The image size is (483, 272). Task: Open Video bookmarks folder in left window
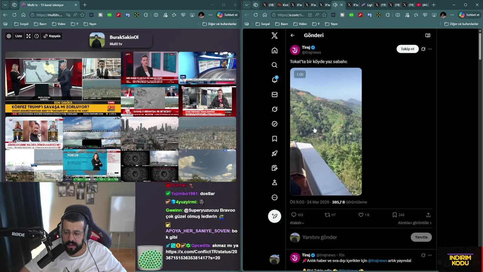[x=58, y=24]
